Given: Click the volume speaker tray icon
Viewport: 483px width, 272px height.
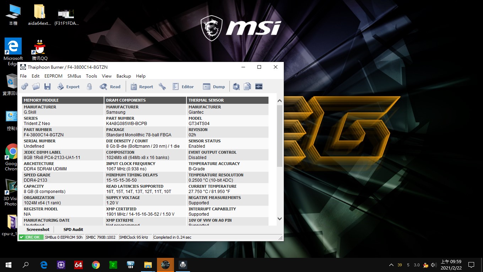Looking at the screenshot, I should coord(433,265).
